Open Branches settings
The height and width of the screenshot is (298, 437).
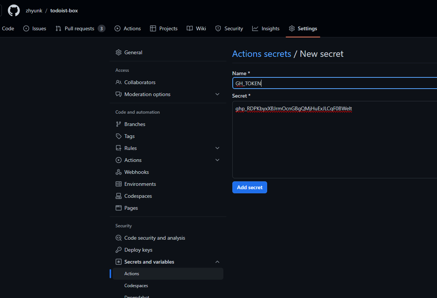click(168, 124)
